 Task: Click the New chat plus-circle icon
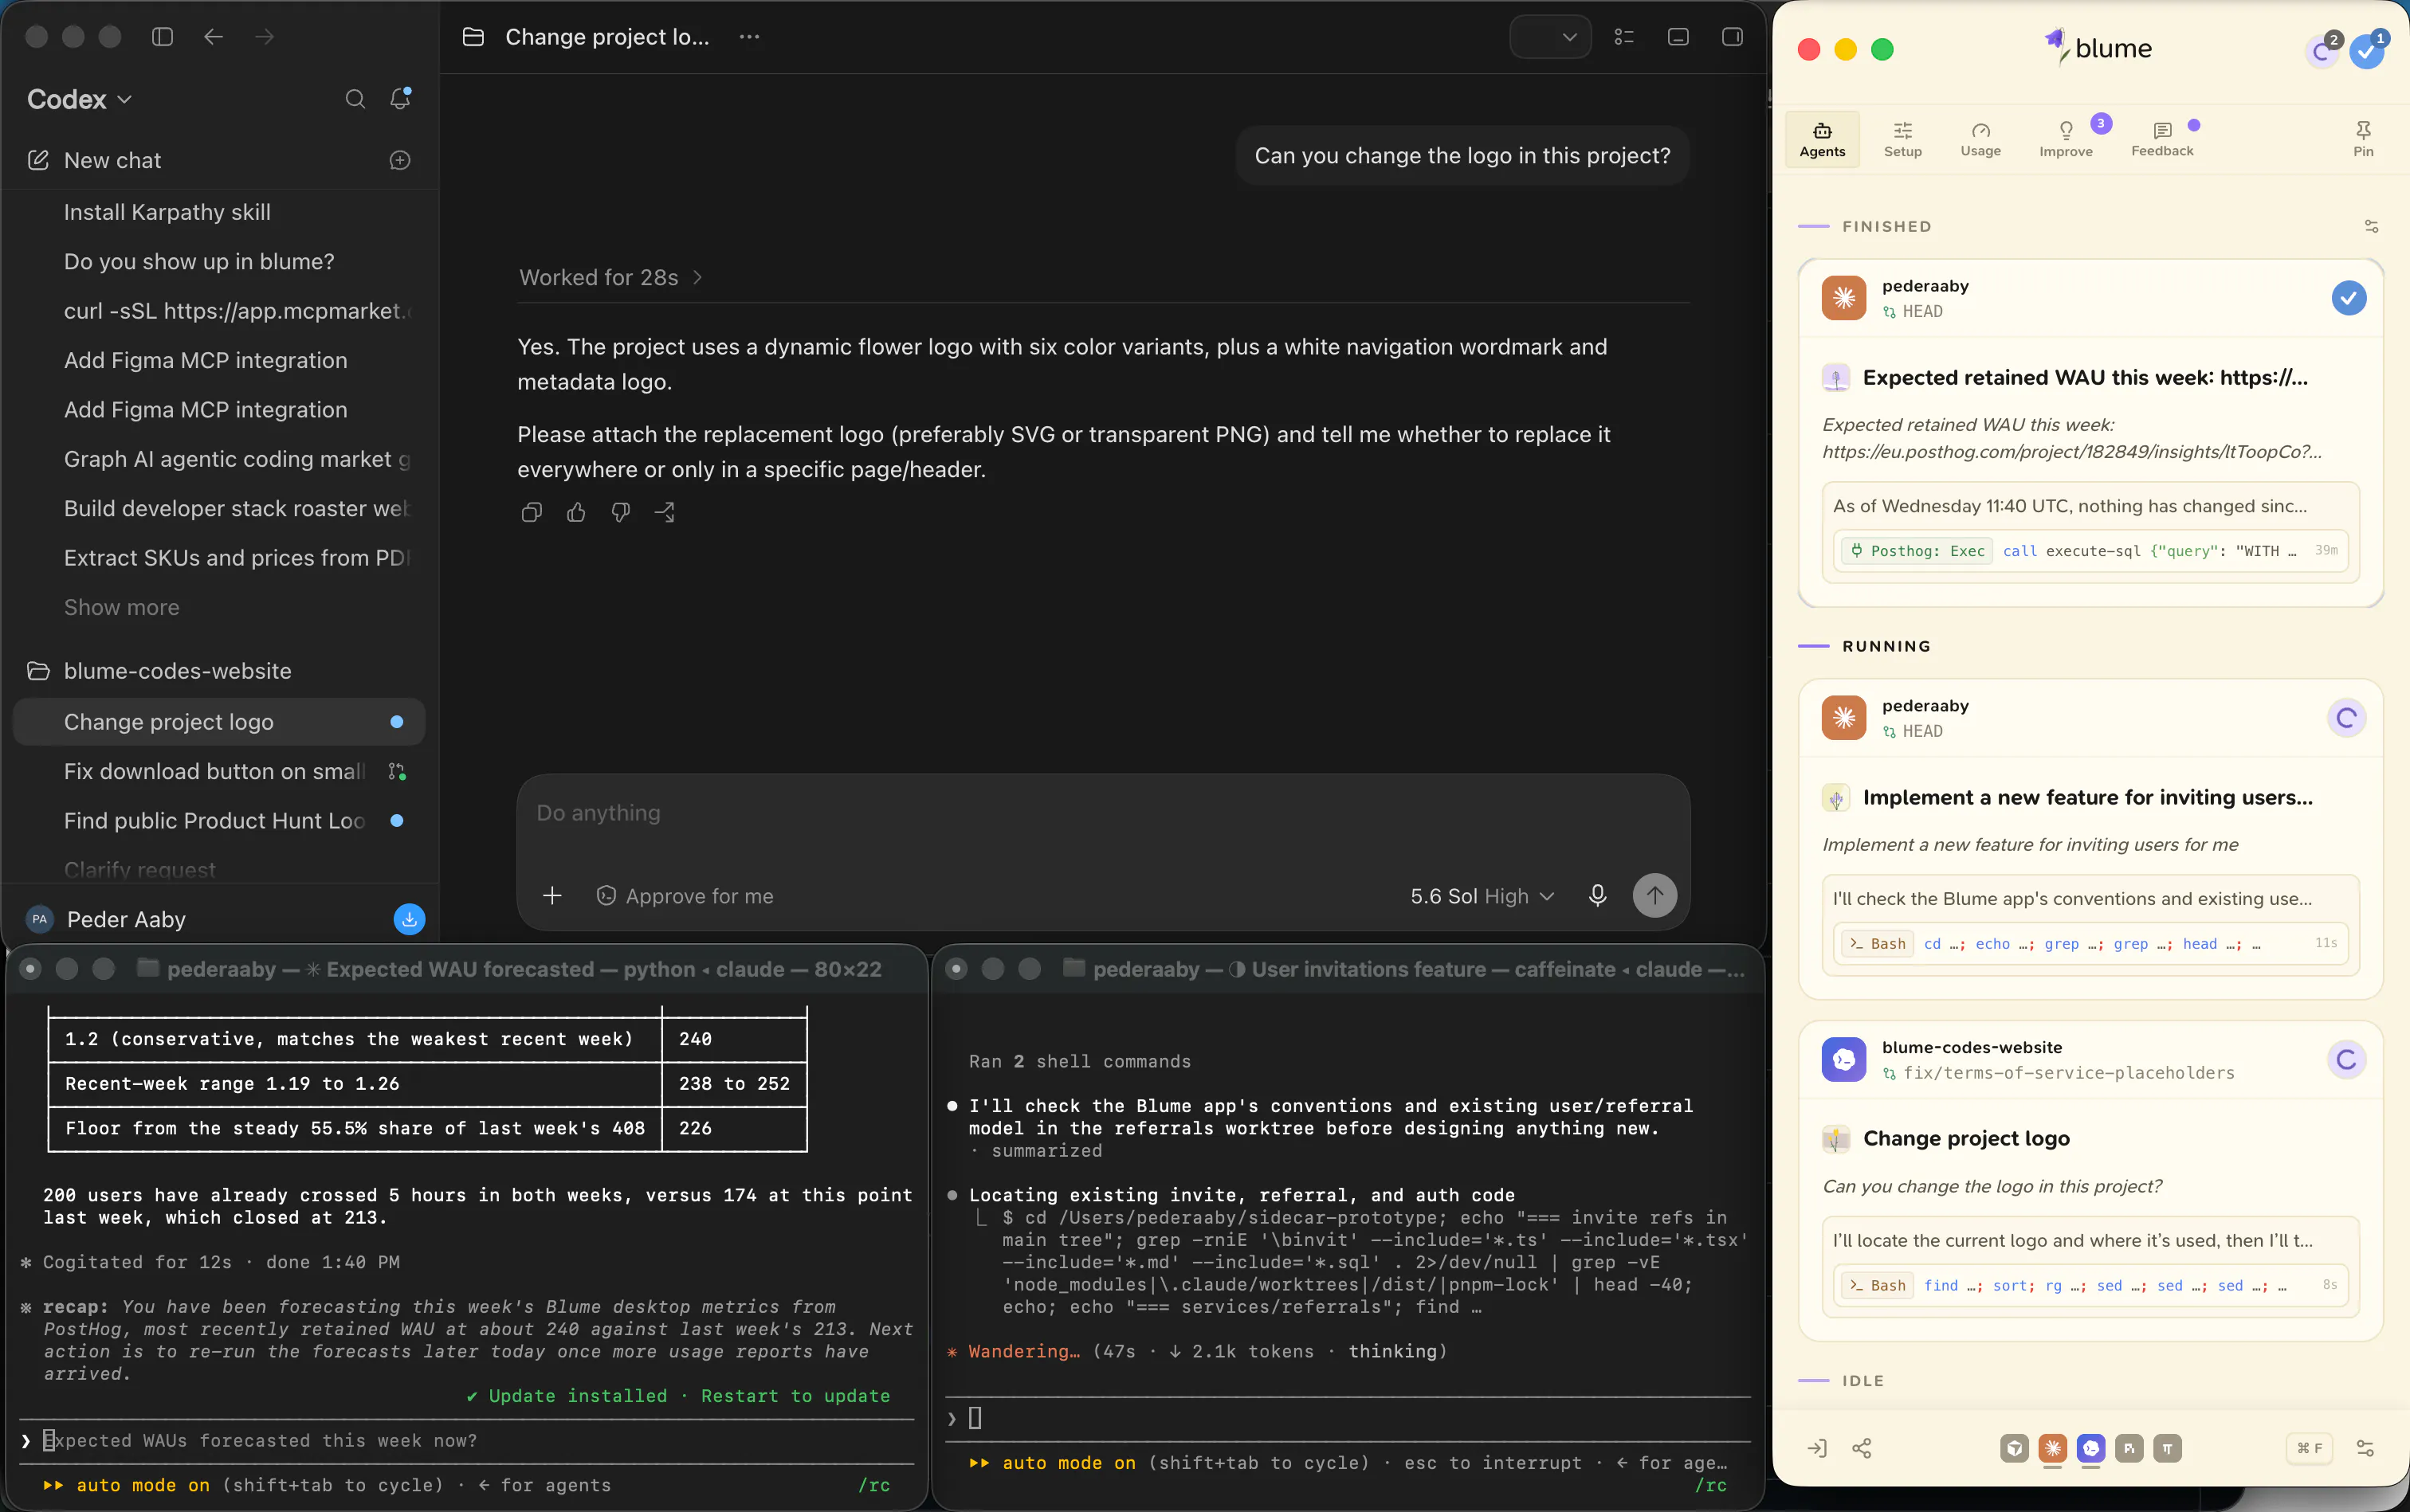pyautogui.click(x=400, y=160)
